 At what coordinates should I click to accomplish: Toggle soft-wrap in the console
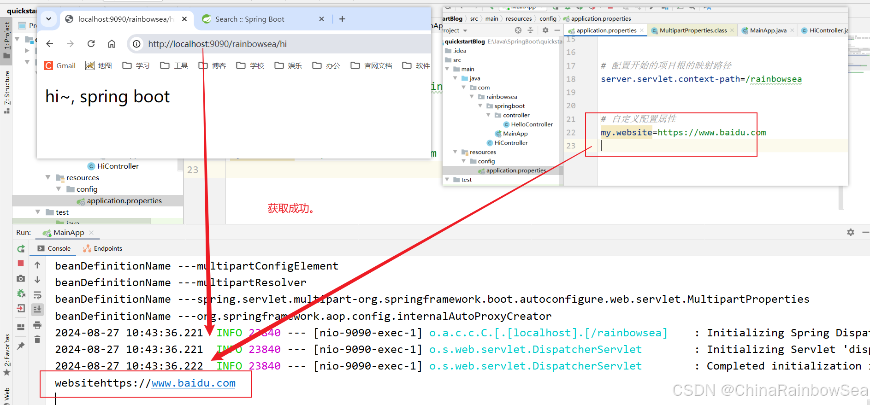coord(37,295)
